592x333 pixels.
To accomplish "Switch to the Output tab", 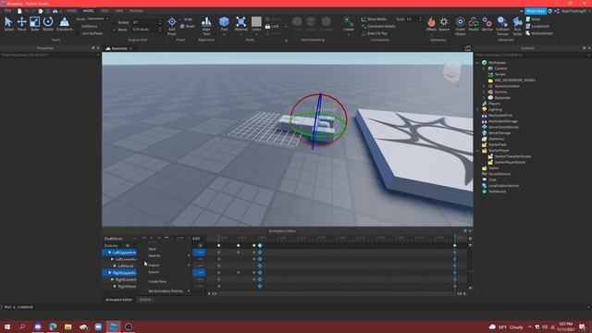I will (145, 300).
